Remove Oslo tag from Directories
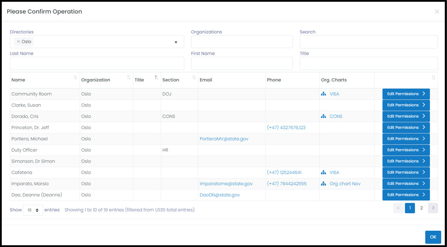The width and height of the screenshot is (447, 247). (x=18, y=41)
